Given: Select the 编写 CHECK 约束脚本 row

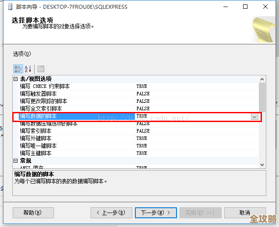Looking at the screenshot, I should [138, 86].
